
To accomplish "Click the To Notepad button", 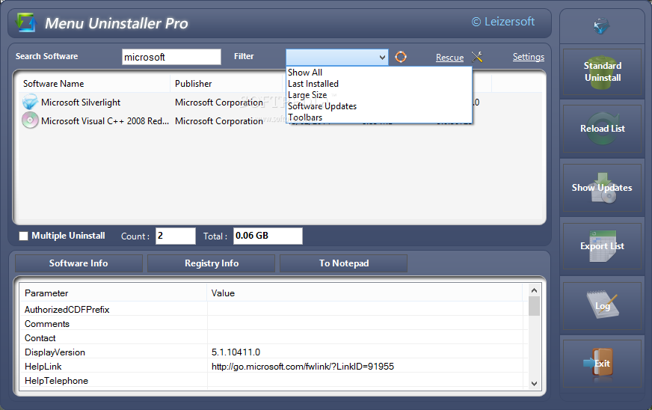I will click(344, 263).
